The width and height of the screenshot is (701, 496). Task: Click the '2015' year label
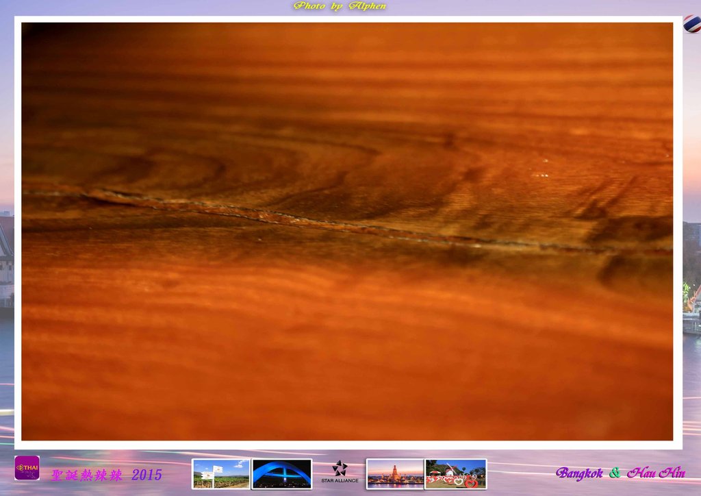[146, 475]
